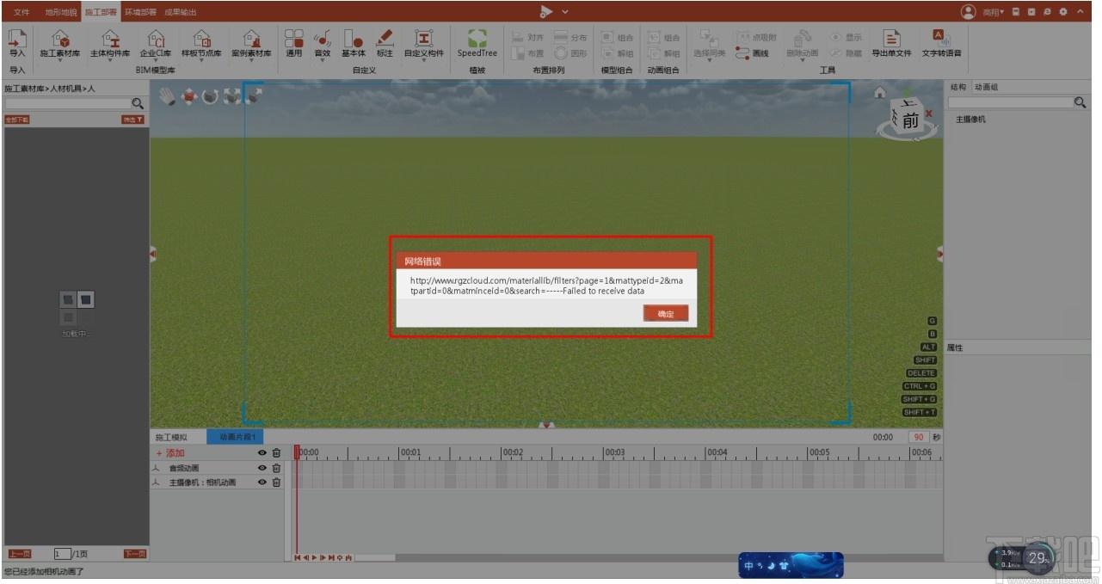This screenshot has width=1102, height=584.
Task: Click the 导出单文件 export icon
Action: [x=891, y=43]
